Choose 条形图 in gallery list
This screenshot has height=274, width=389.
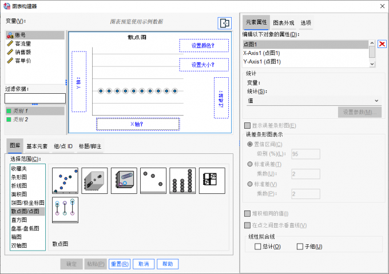coord(27,177)
